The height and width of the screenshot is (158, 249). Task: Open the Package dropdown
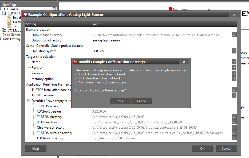(234, 73)
